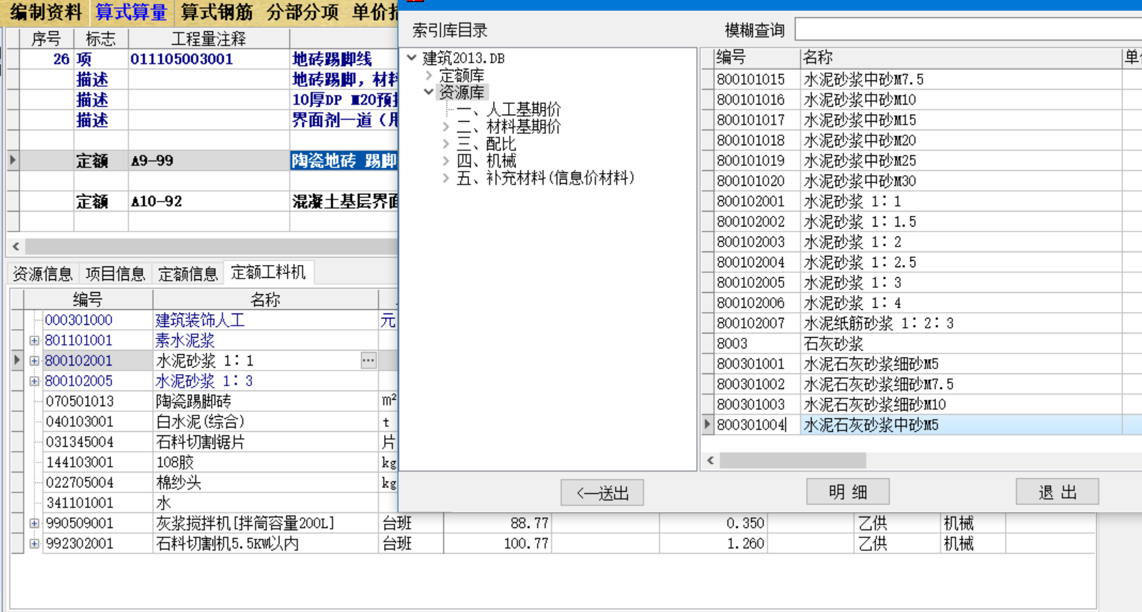1142x612 pixels.
Task: Select row 800101017 水泥砂浆中砂M15
Action: [x=921, y=120]
